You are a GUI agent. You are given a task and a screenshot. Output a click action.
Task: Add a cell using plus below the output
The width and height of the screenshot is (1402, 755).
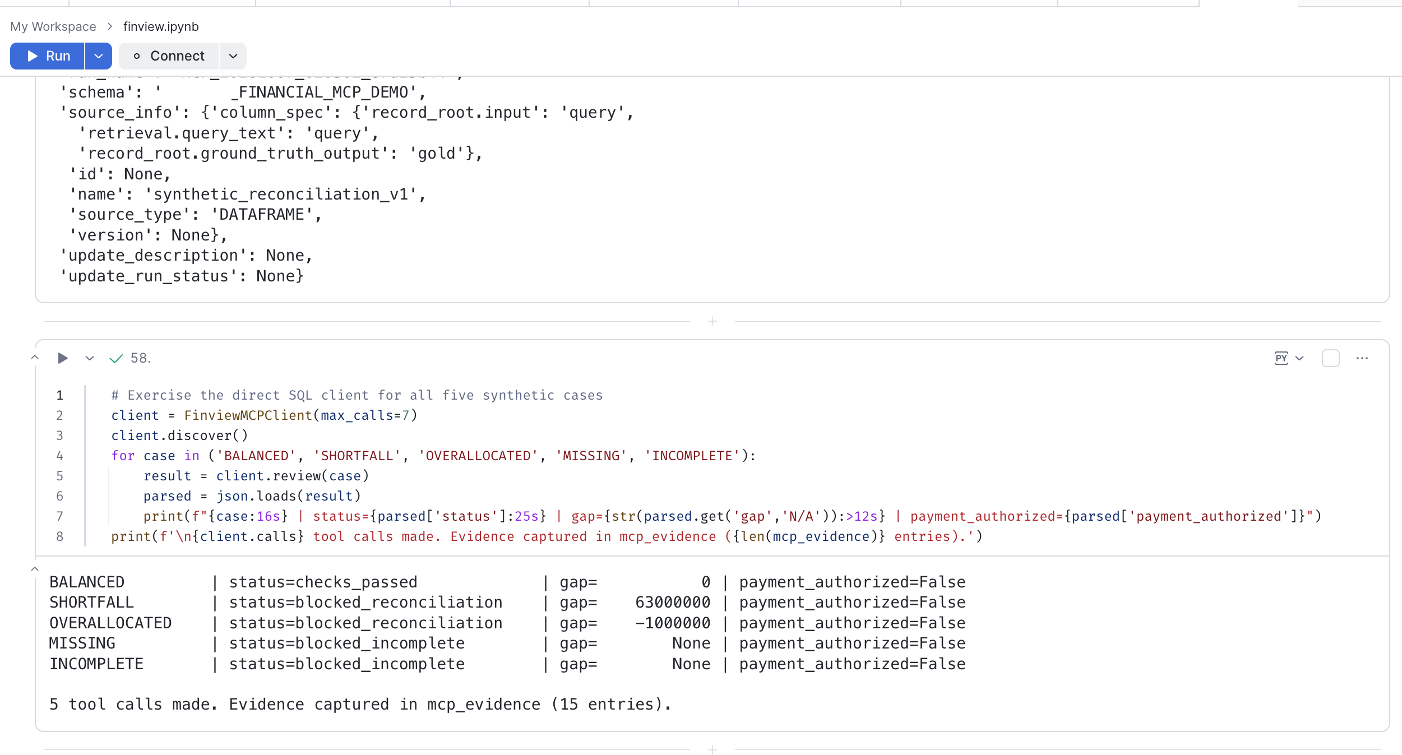[x=712, y=749]
